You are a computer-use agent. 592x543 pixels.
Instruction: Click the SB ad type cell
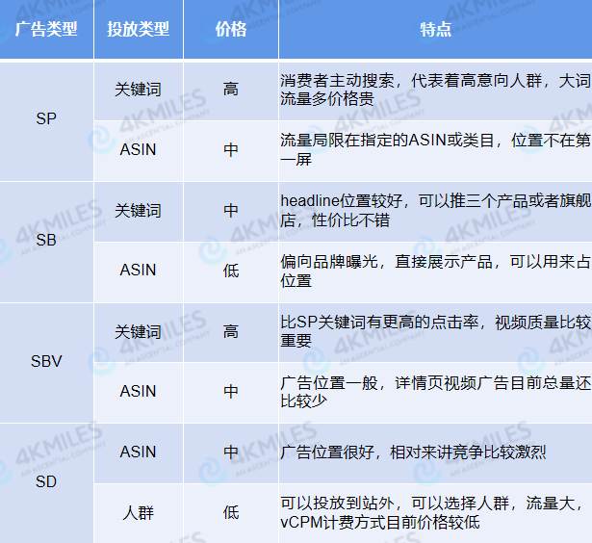pos(46,241)
